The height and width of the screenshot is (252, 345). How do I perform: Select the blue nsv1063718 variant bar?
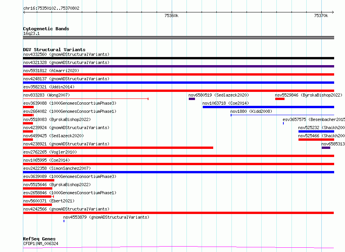(x=268, y=107)
